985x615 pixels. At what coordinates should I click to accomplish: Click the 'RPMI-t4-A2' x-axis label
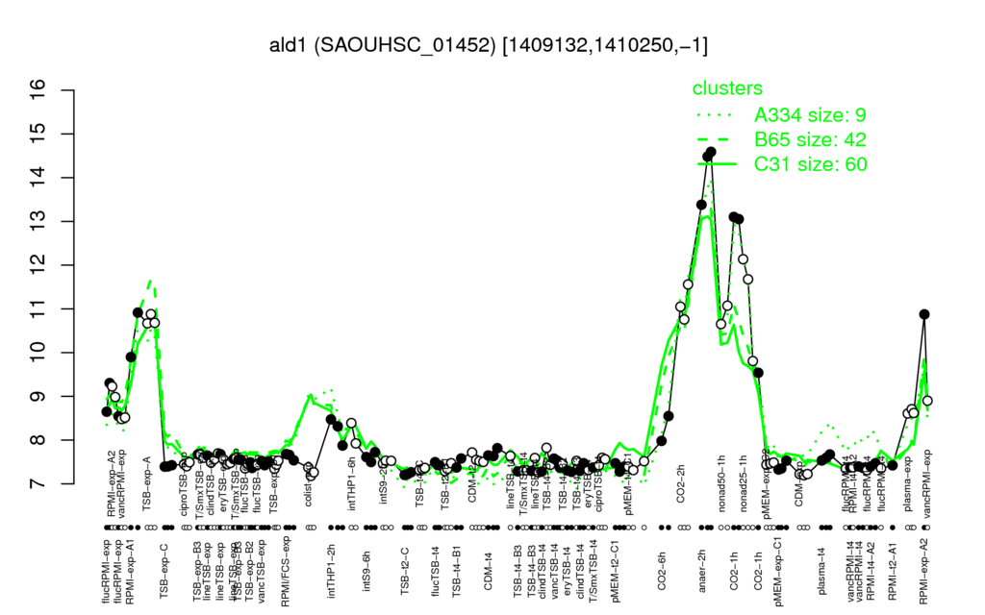click(x=871, y=572)
